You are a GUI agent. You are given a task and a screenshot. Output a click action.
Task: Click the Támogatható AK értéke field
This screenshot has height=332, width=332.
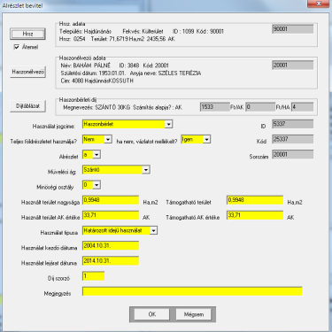[255, 215]
